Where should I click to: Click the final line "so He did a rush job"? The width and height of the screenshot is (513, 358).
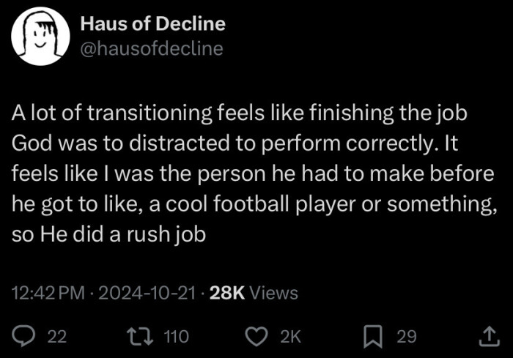click(108, 236)
